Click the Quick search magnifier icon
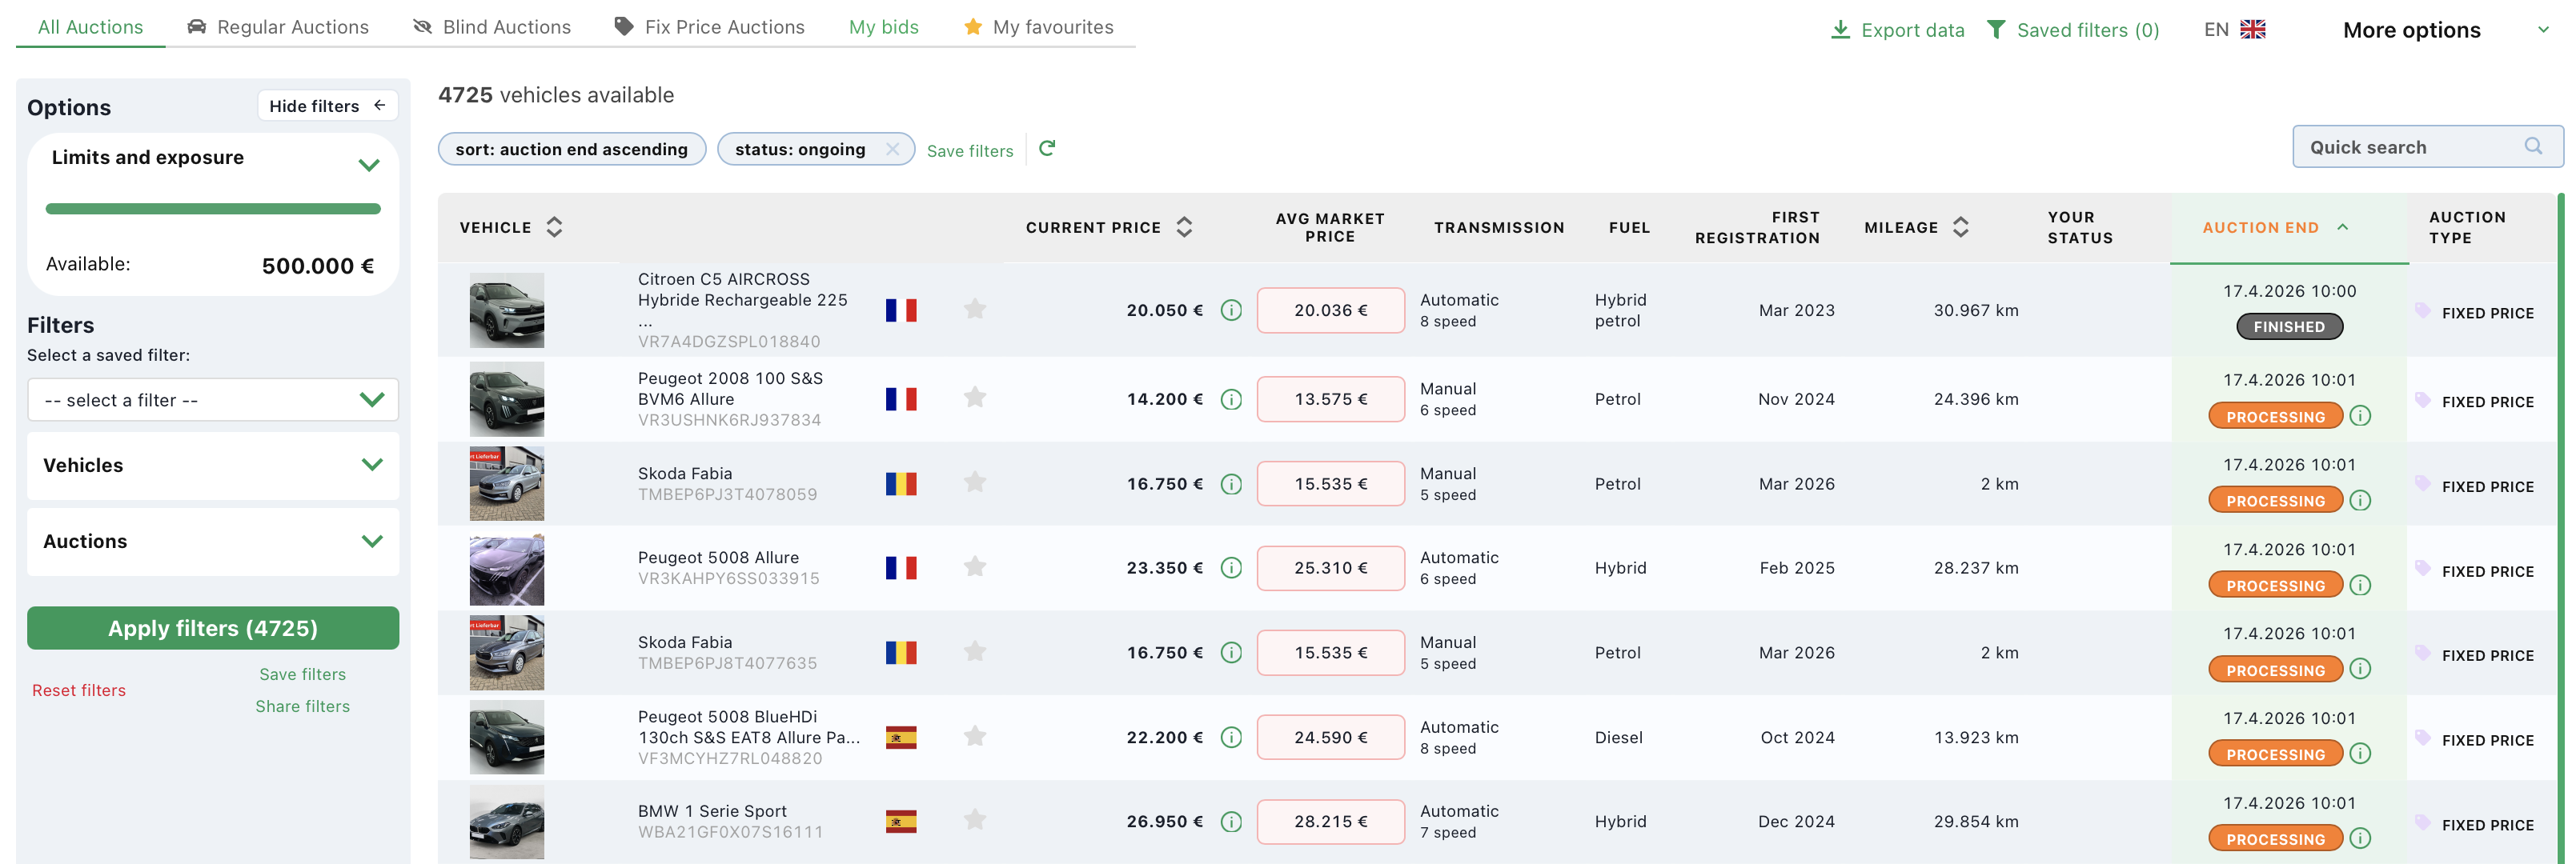 coord(2533,147)
